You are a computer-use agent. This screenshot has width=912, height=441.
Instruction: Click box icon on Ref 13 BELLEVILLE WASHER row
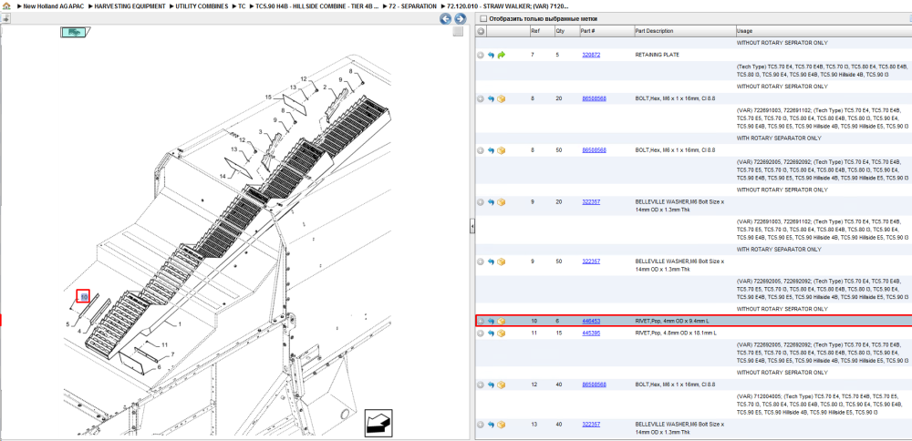pyautogui.click(x=502, y=425)
